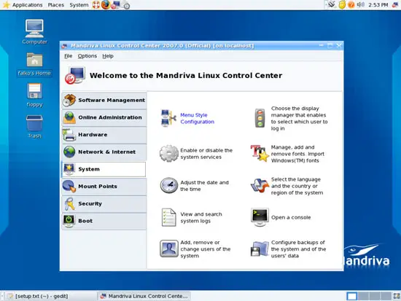Click "Add, remove or change users" text
Viewport: 401px width, 301px height.
click(x=206, y=249)
